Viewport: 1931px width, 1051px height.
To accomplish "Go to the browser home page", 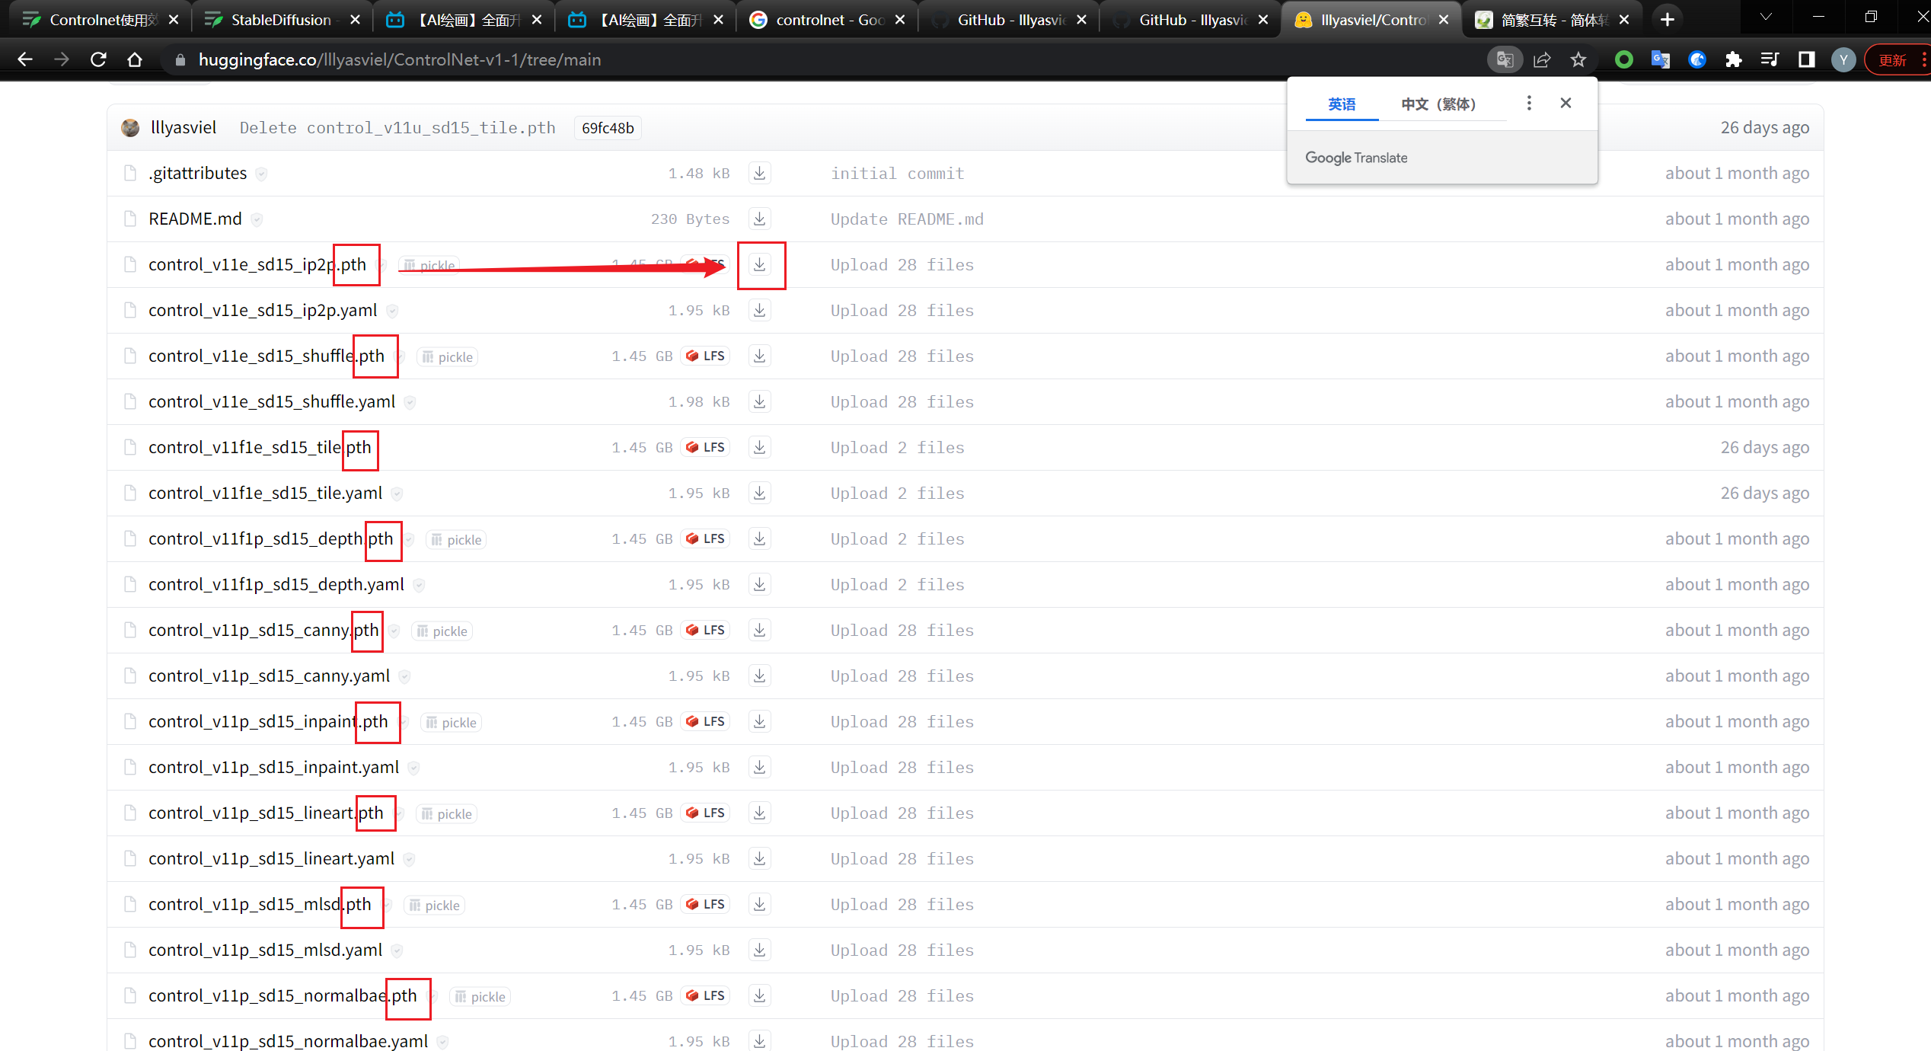I will (135, 59).
